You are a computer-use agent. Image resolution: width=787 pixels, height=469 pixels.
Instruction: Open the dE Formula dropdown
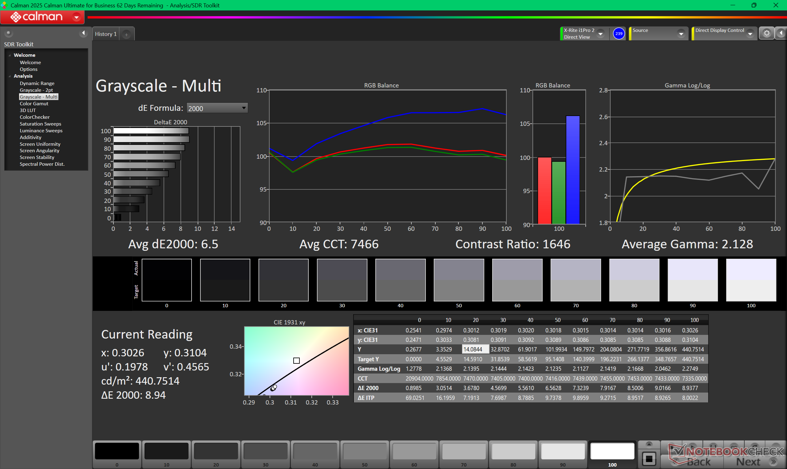[x=217, y=108]
